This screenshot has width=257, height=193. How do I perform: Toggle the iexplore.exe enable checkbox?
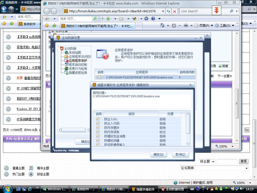(x=100, y=77)
